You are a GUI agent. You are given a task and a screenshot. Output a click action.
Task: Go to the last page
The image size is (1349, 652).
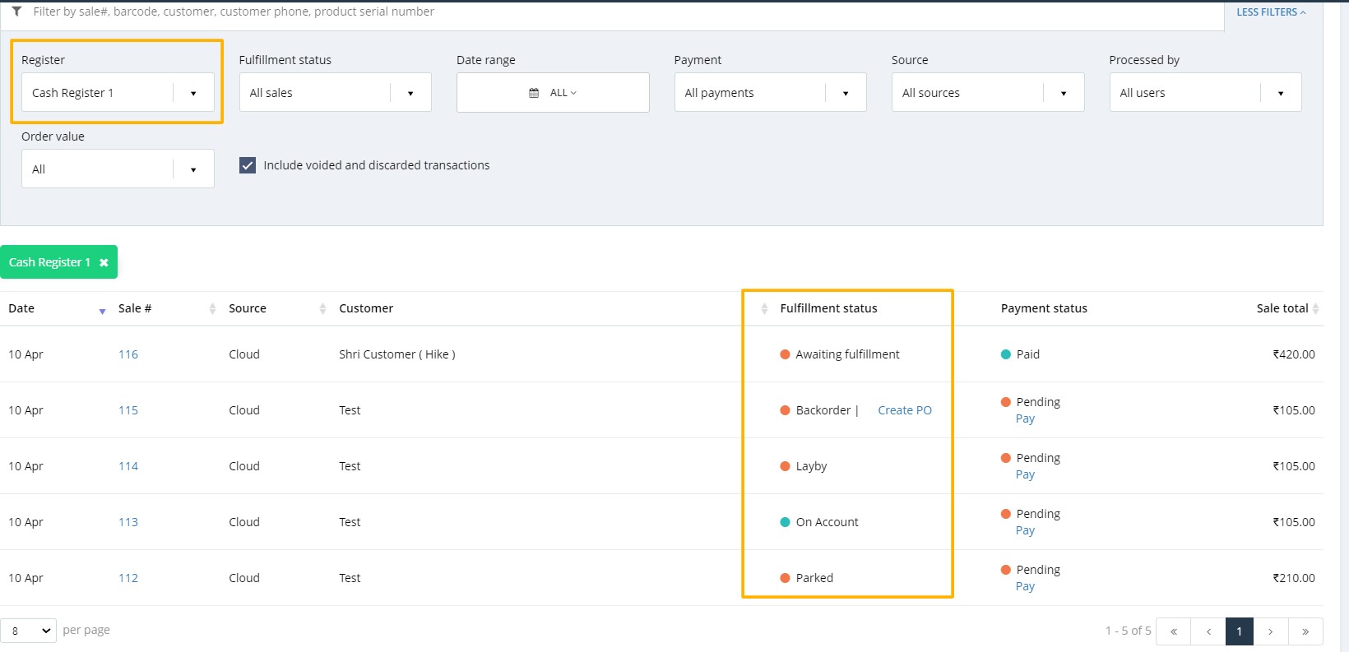[x=1305, y=631]
